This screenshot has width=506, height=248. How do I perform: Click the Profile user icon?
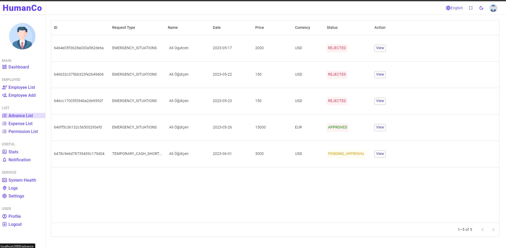[5, 216]
